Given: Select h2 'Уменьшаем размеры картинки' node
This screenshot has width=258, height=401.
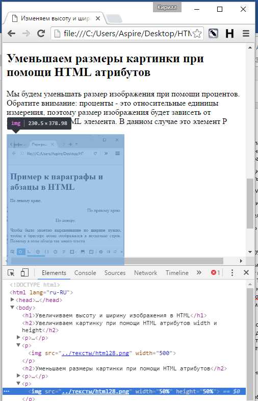Looking at the screenshot, I should click(124, 368).
